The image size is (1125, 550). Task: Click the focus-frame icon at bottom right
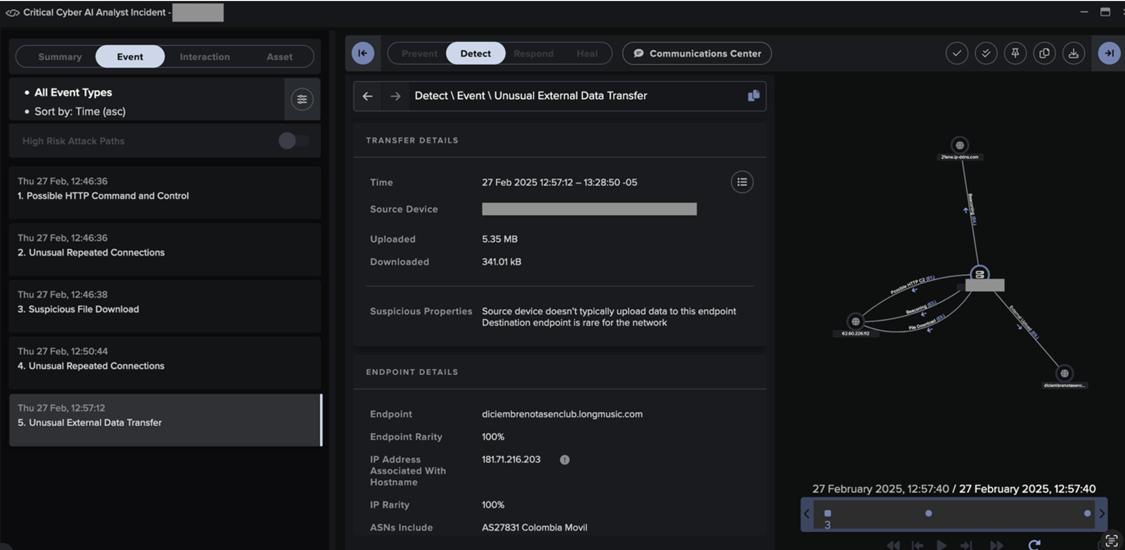pyautogui.click(x=1111, y=541)
